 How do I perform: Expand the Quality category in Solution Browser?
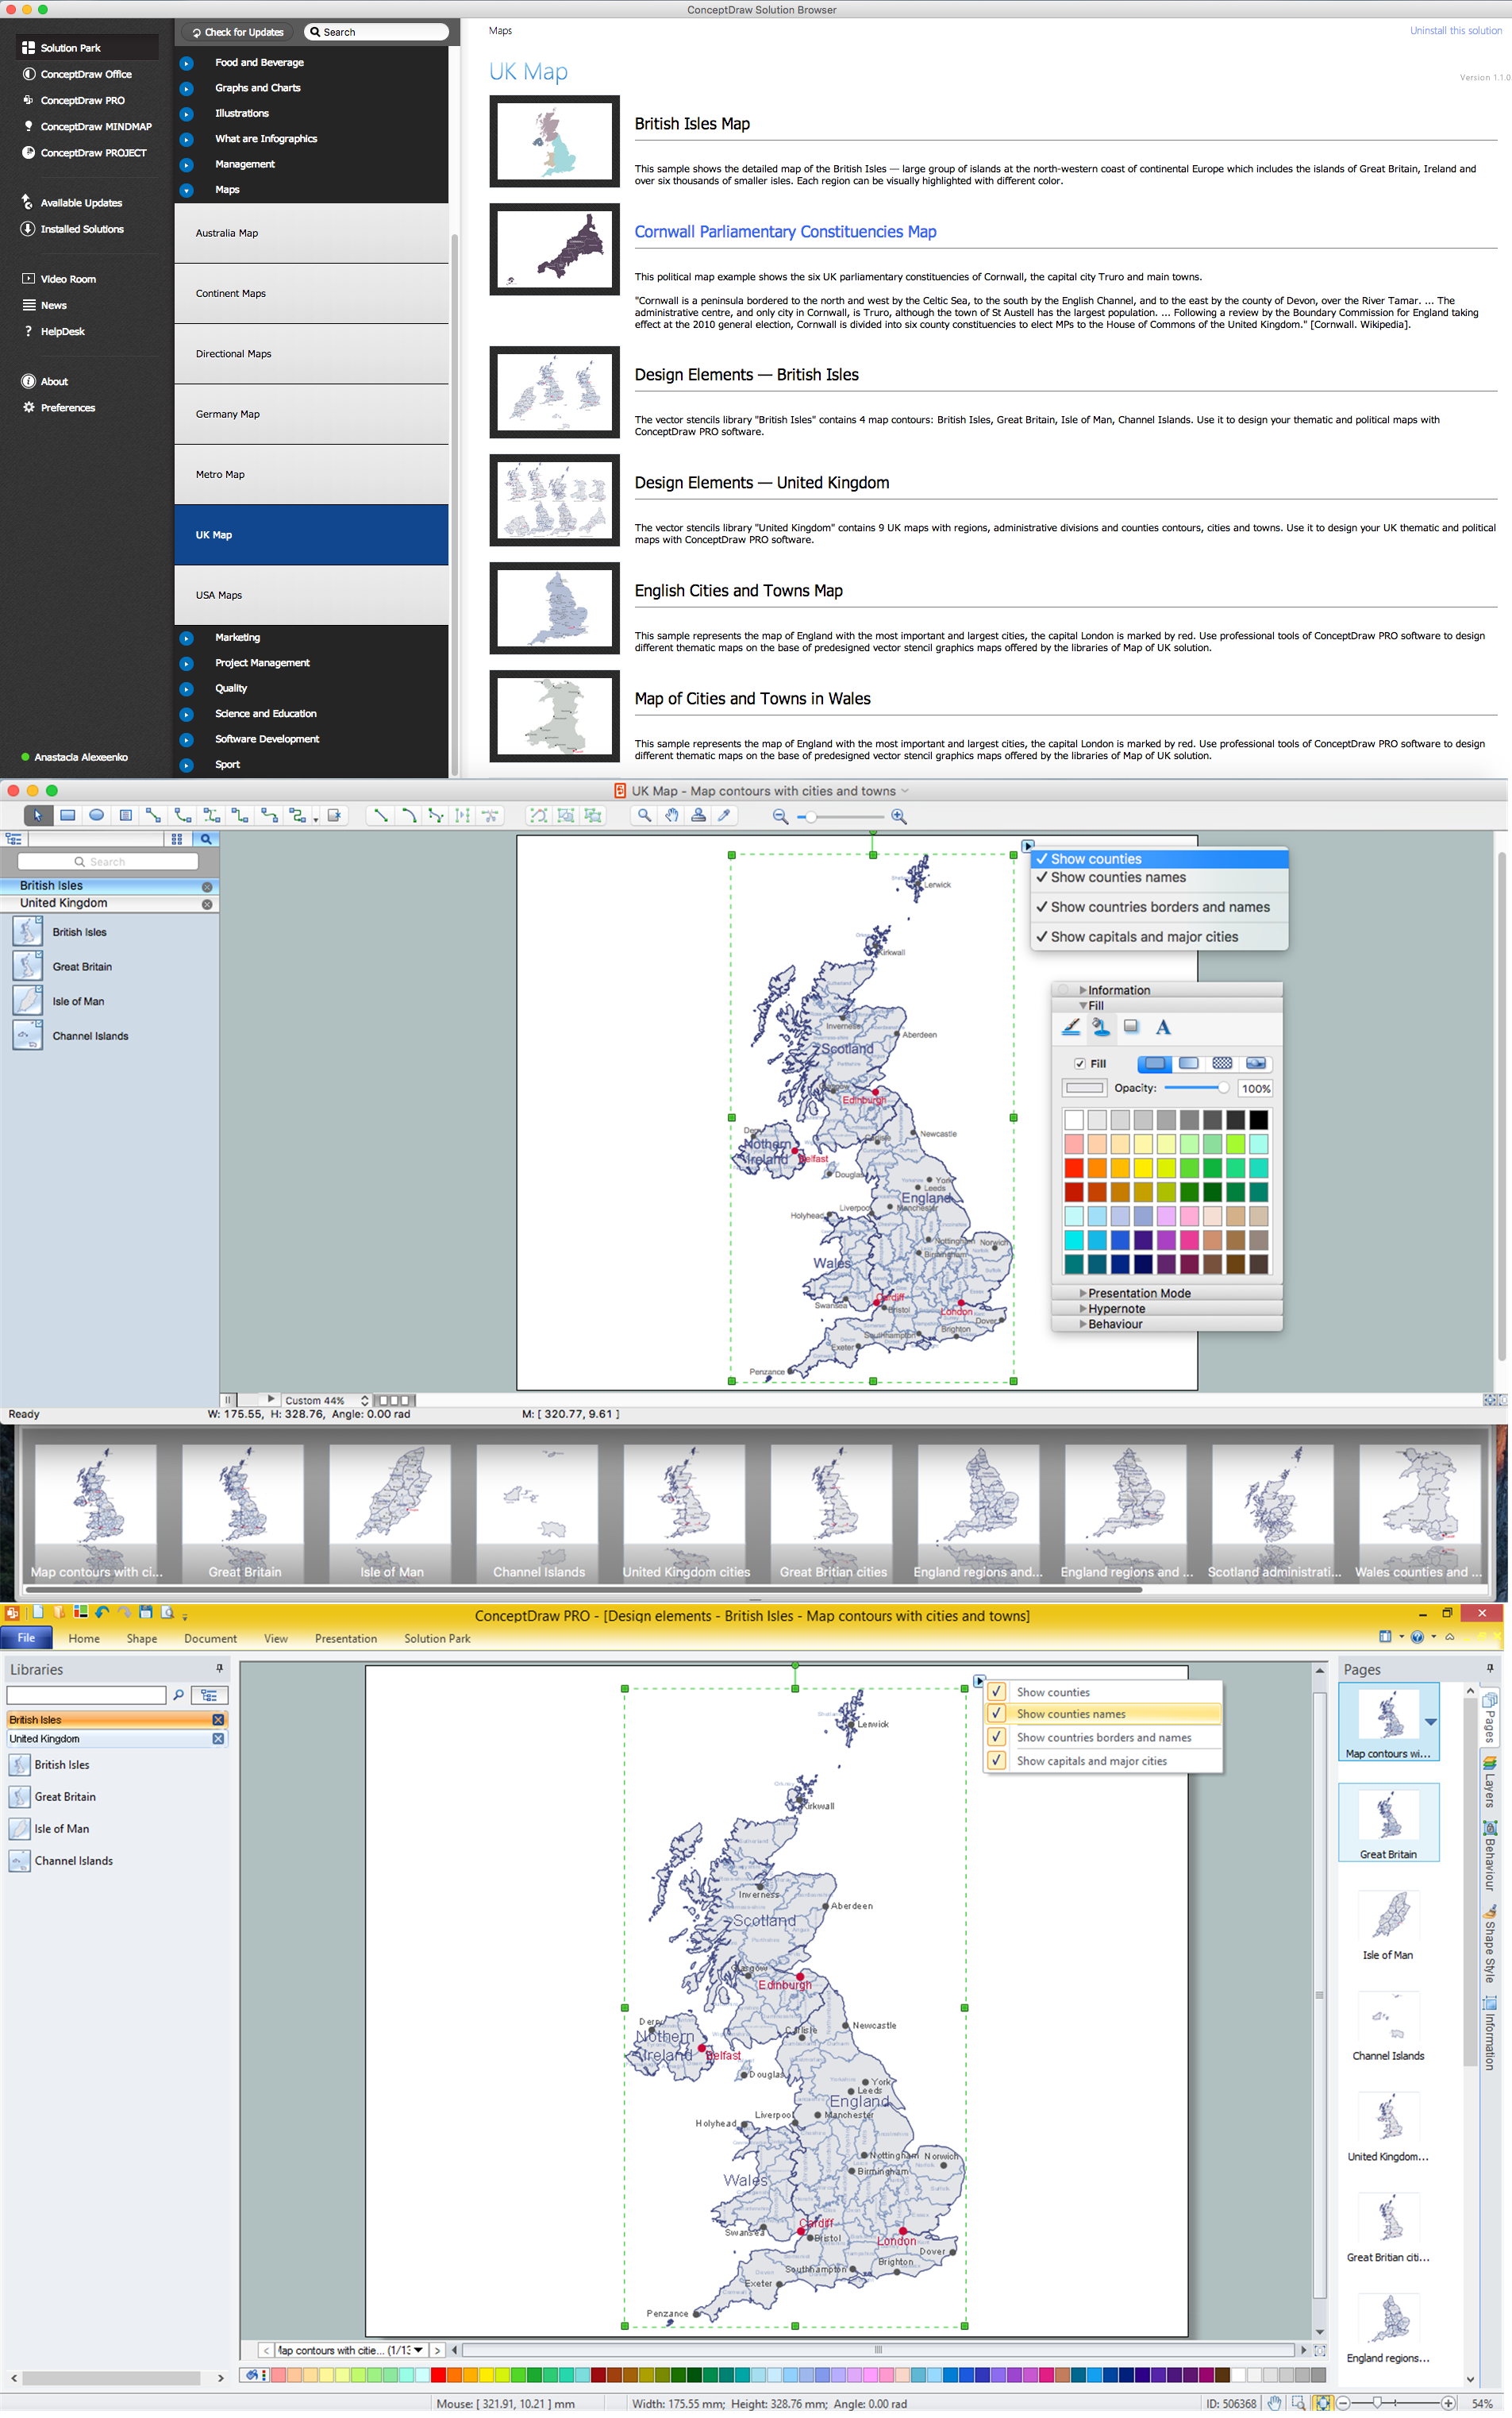click(x=187, y=689)
